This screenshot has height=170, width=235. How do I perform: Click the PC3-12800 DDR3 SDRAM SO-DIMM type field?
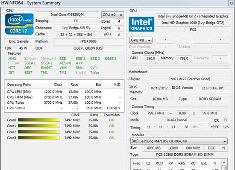185,155
